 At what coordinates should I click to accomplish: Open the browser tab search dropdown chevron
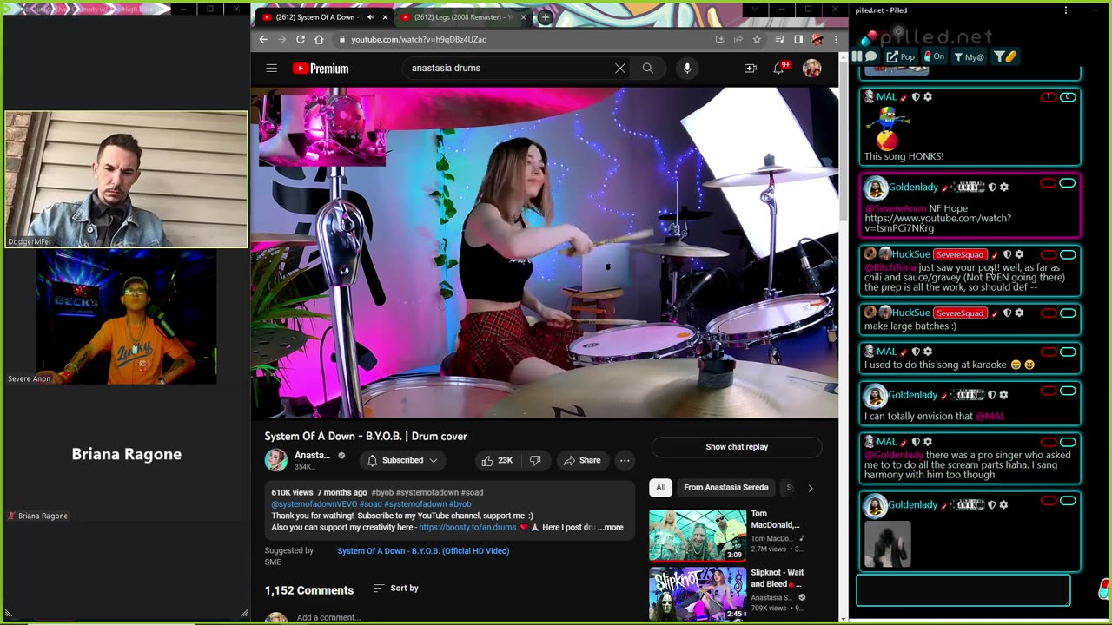point(756,10)
